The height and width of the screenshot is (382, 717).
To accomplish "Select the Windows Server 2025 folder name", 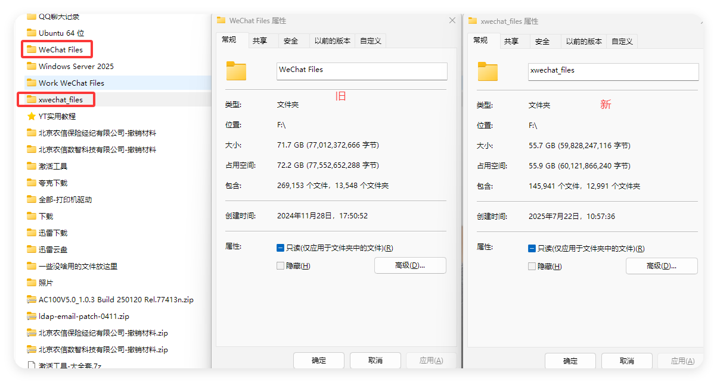I will pyautogui.click(x=76, y=66).
